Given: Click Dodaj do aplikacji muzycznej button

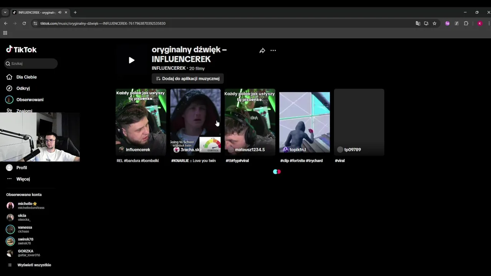Looking at the screenshot, I should pos(188,79).
